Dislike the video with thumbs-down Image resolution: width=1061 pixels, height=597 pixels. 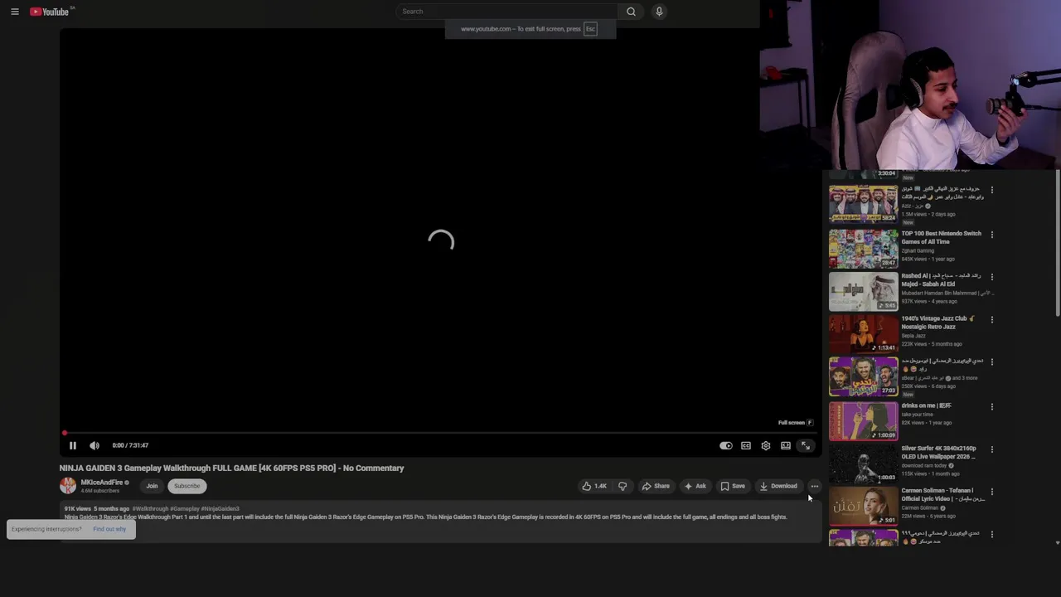tap(623, 486)
